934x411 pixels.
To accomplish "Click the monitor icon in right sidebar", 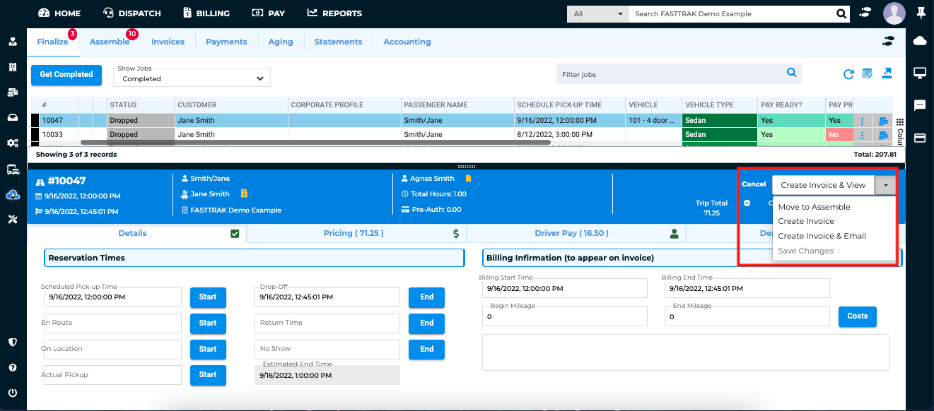I will pos(920,73).
